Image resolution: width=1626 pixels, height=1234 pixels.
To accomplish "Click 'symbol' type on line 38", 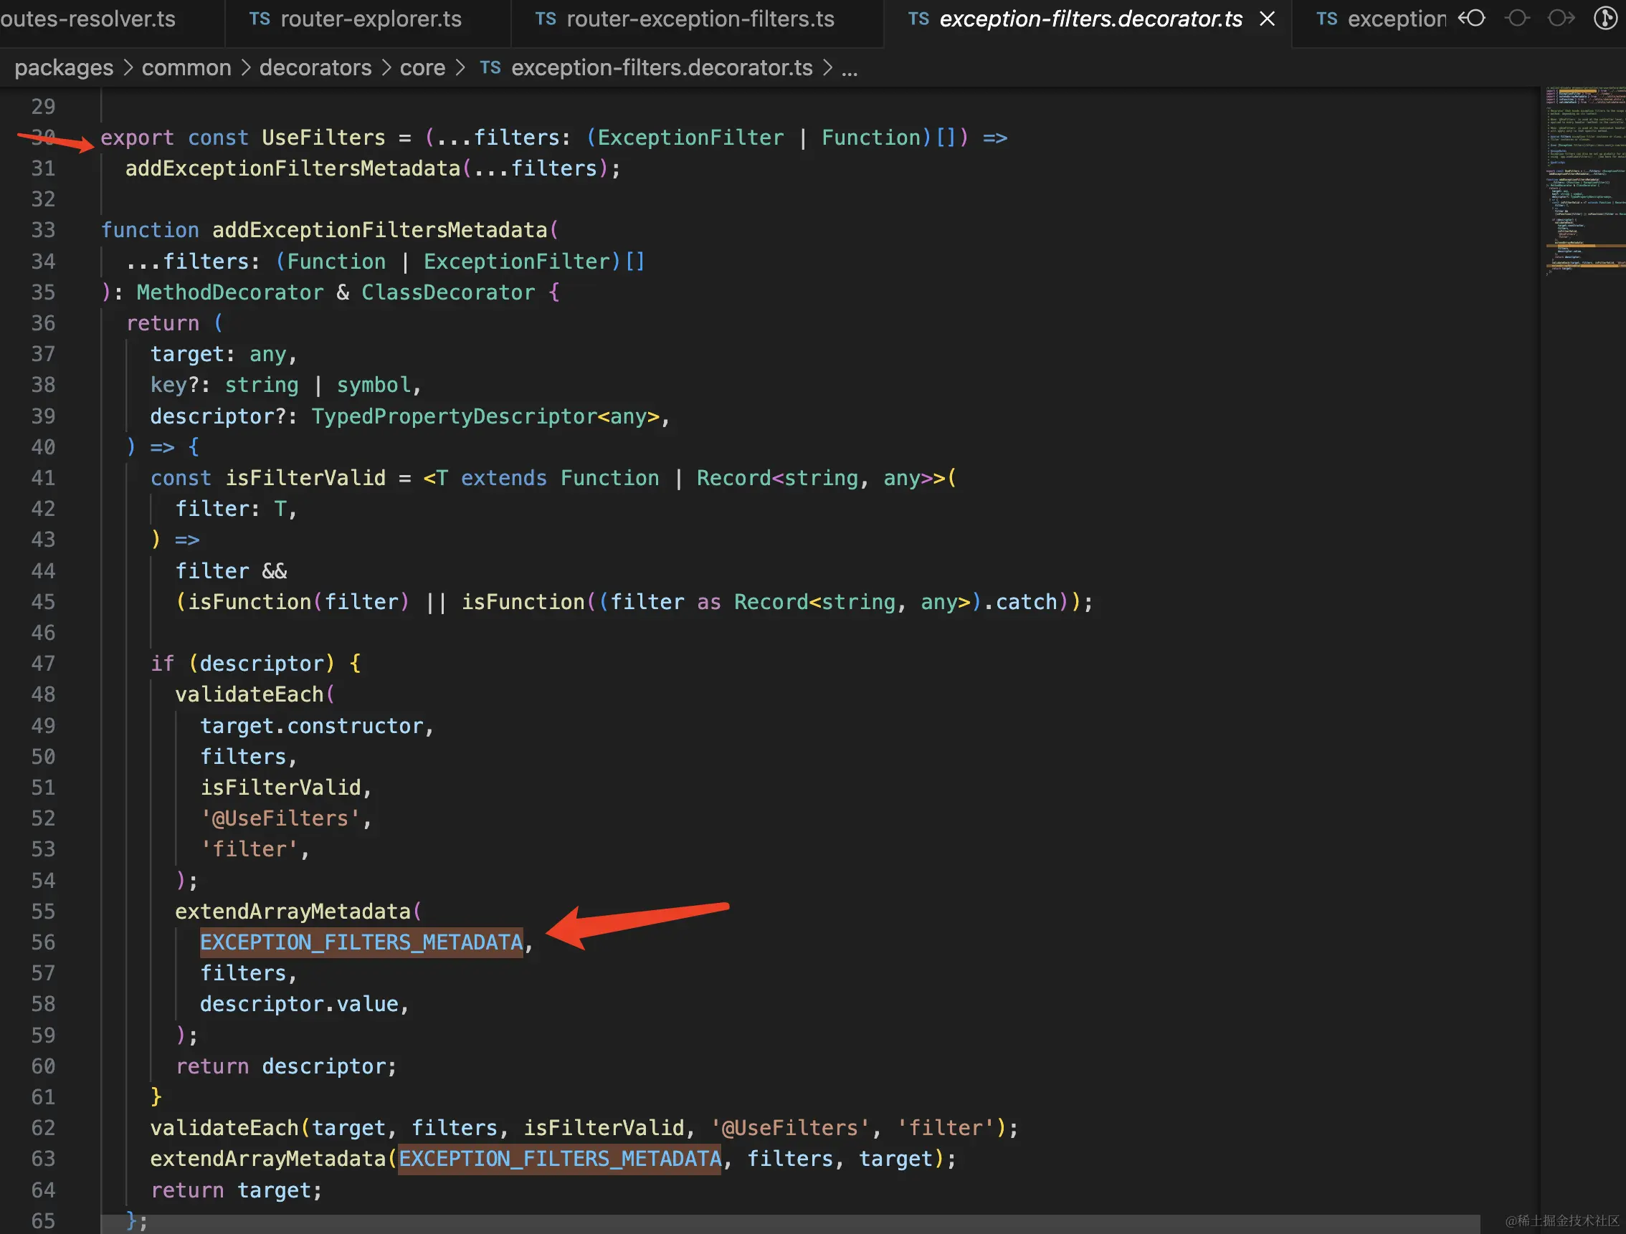I will tap(374, 385).
